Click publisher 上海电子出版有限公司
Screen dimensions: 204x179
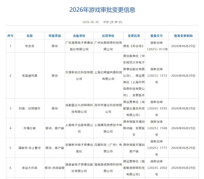point(79,128)
